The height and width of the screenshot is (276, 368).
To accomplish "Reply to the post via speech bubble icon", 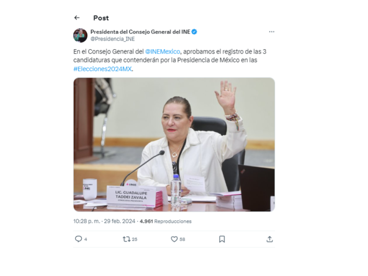I will pyautogui.click(x=78, y=239).
